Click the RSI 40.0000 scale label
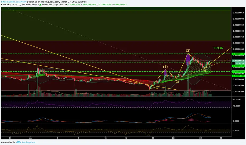 click(236, 106)
